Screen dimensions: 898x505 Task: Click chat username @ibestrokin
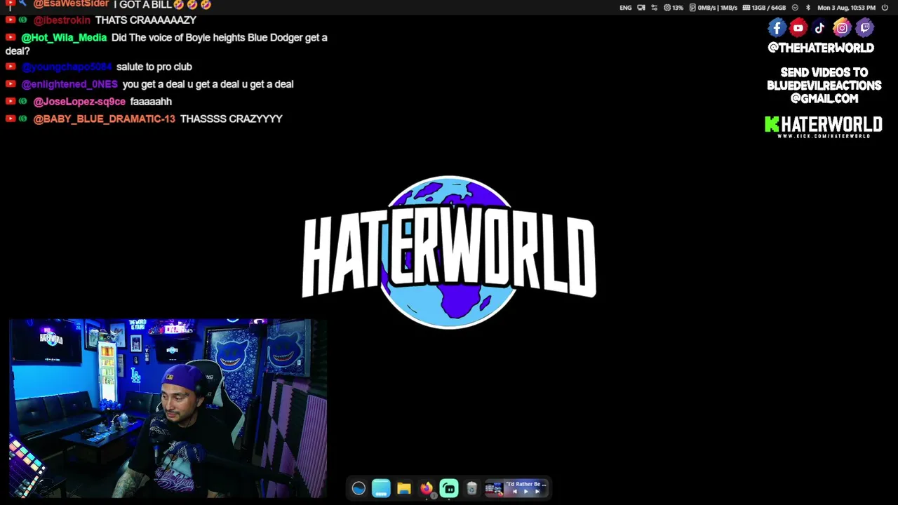[x=62, y=20]
